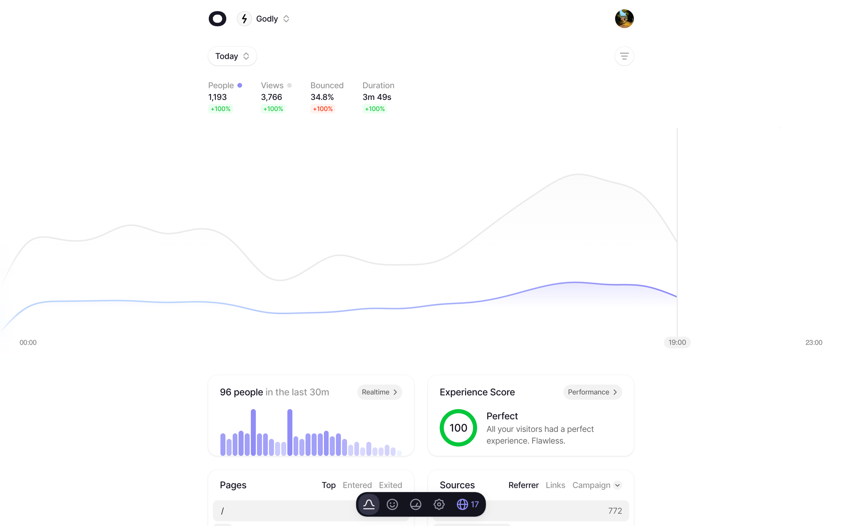Switch Sources to the Links tab

click(555, 485)
